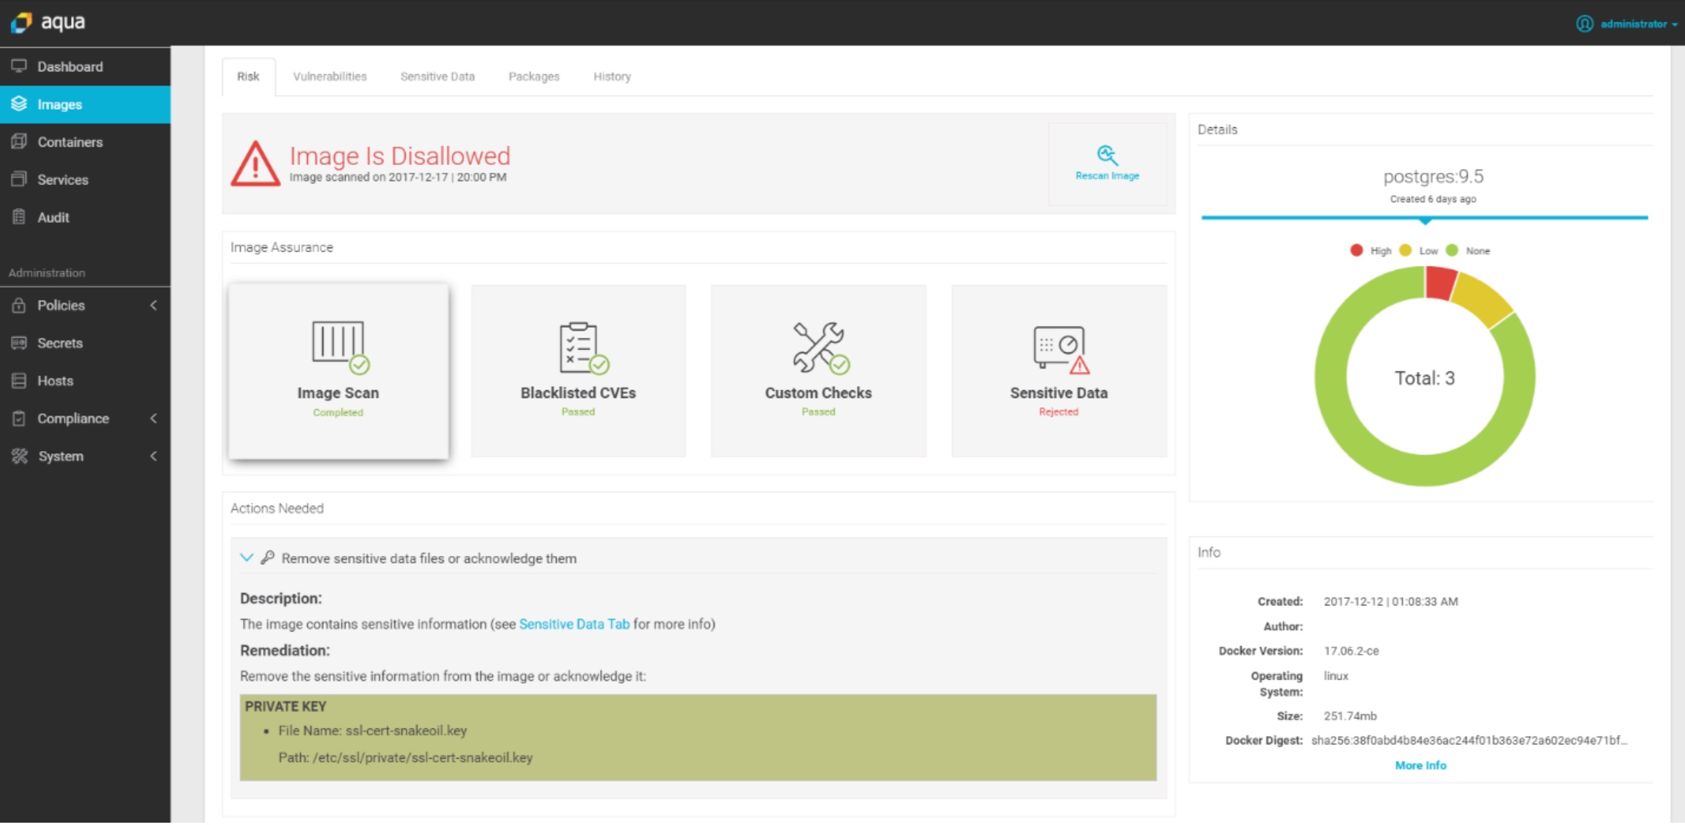Click the Containers icon in sidebar
1685x825 pixels.
coord(19,142)
